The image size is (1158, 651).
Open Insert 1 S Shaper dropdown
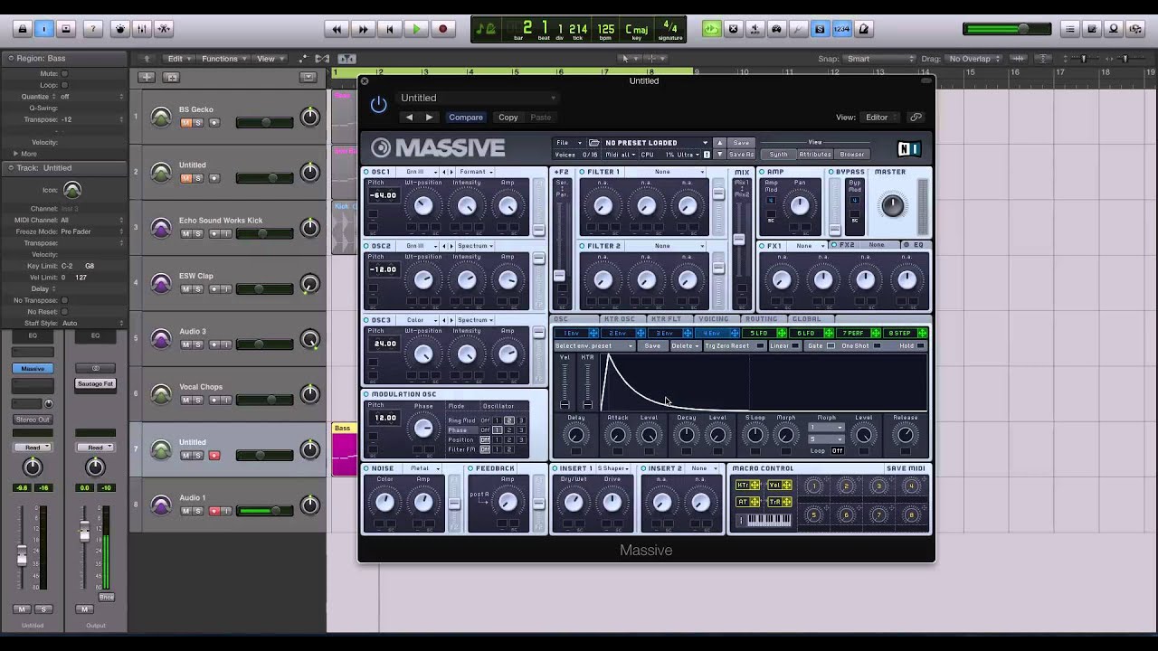tap(615, 468)
